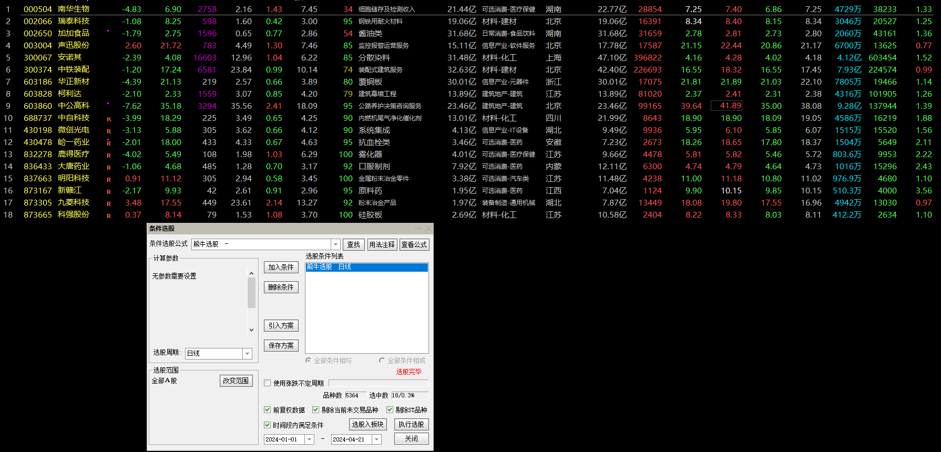Open the end date 2024-04-21 dropdown
Image resolution: width=941 pixels, height=452 pixels.
pyautogui.click(x=376, y=439)
